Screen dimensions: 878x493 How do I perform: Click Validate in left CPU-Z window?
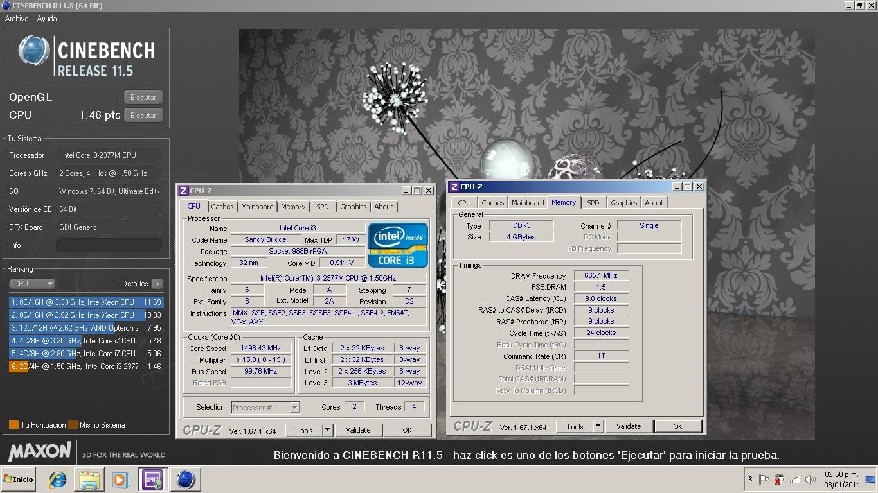pyautogui.click(x=358, y=430)
